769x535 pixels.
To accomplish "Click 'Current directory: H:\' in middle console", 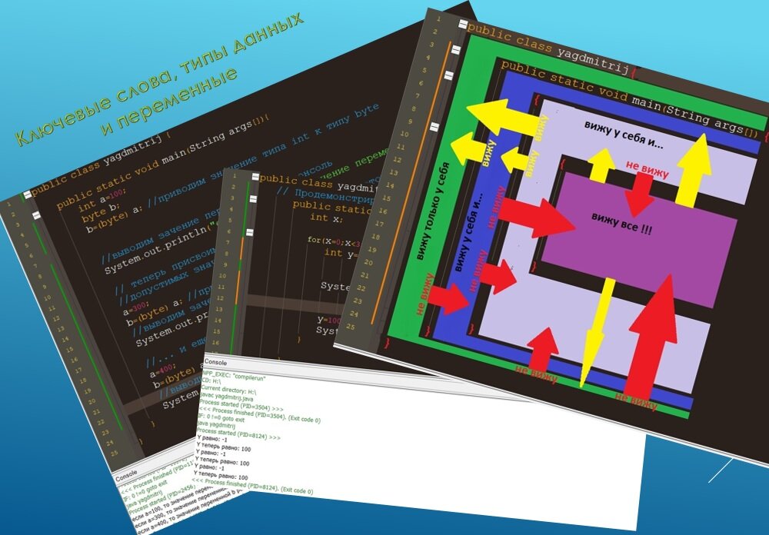I will pyautogui.click(x=228, y=390).
